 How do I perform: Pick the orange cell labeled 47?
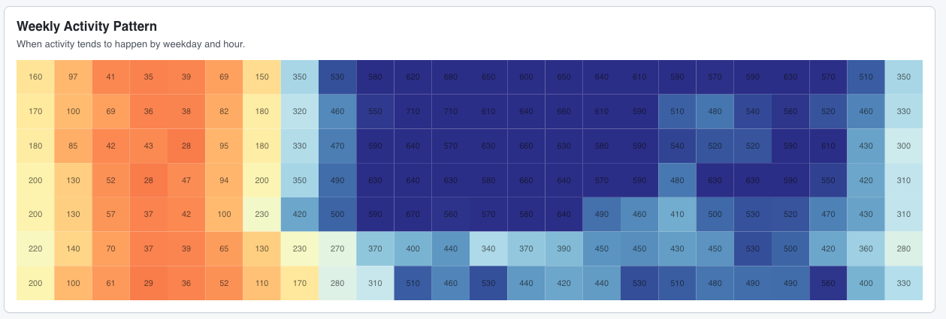(186, 180)
